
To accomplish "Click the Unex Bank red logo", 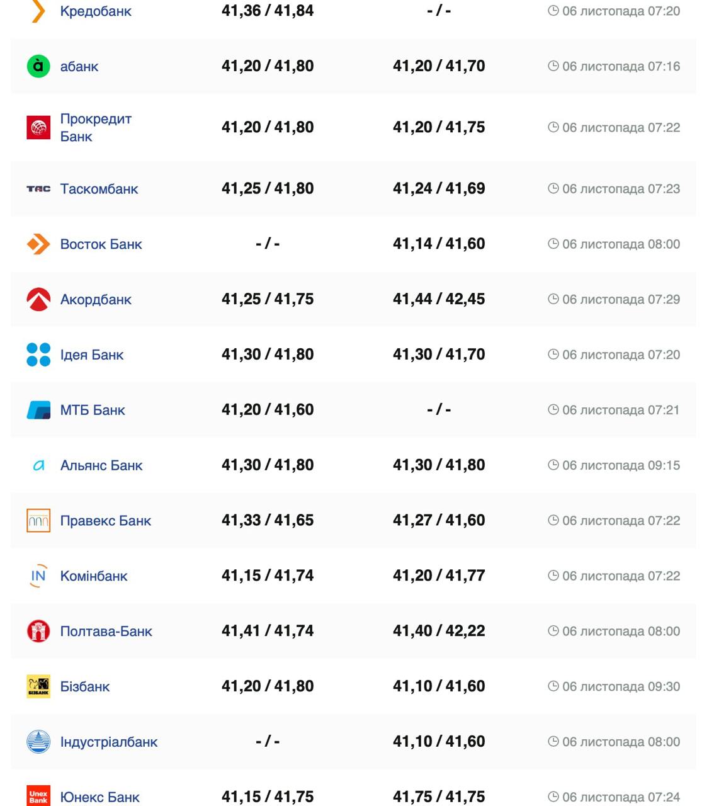I will (38, 797).
